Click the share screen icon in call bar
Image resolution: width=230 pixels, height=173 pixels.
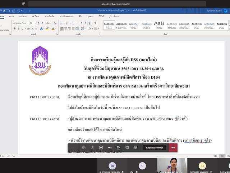tap(101, 147)
